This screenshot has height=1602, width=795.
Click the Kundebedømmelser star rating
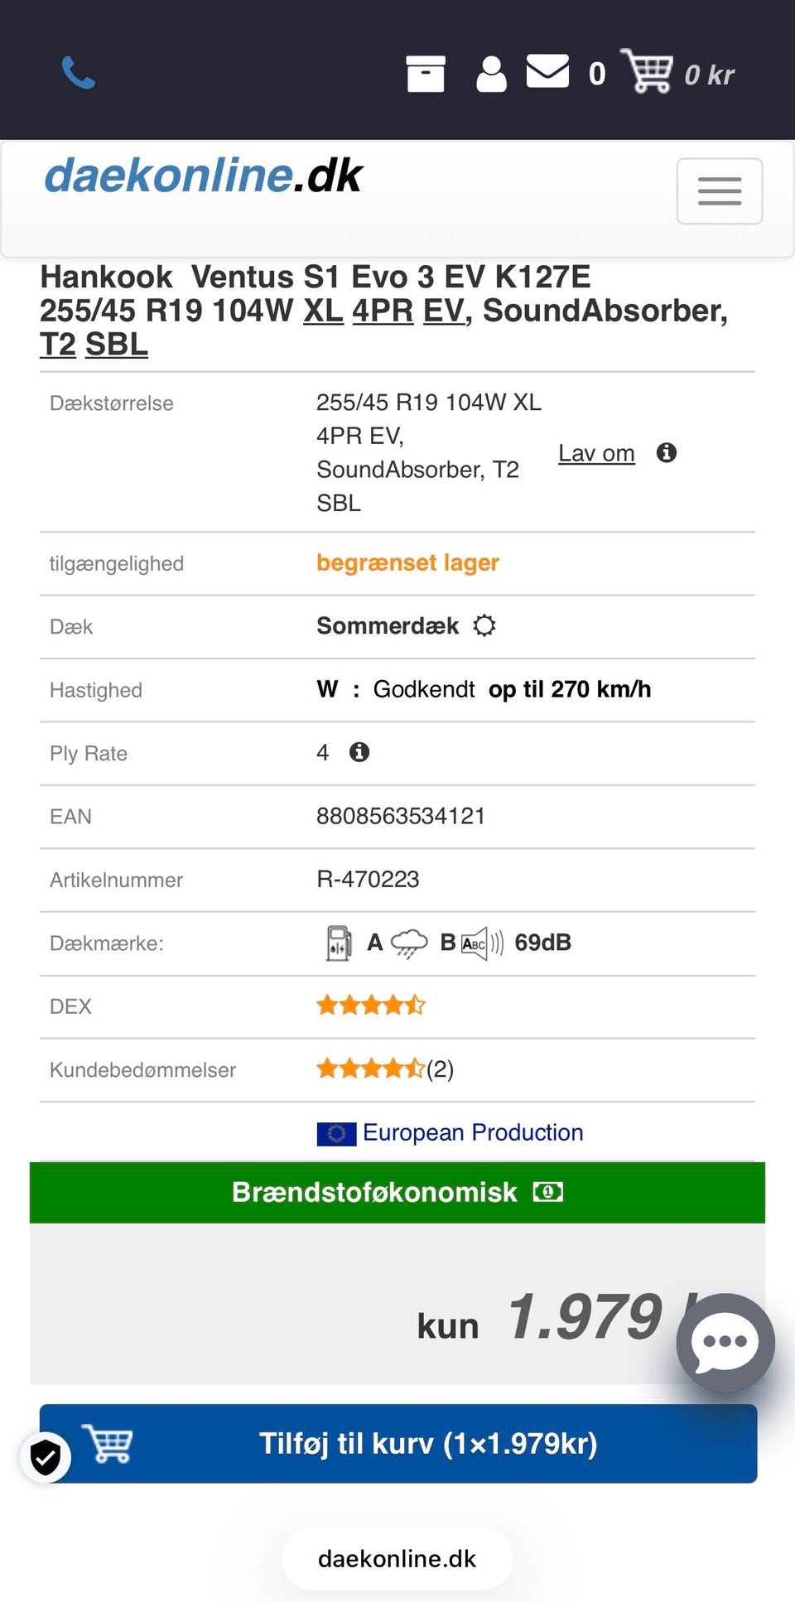coord(371,1069)
